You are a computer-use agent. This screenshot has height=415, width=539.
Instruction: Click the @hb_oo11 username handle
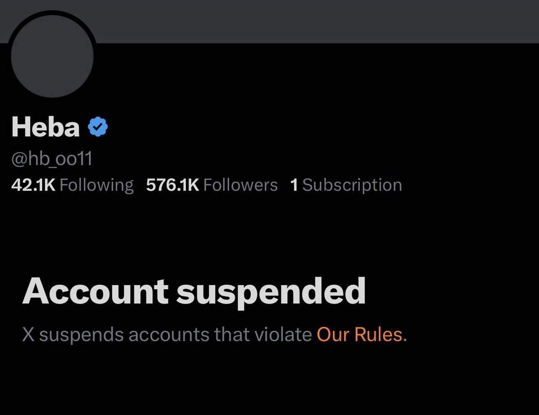(52, 159)
